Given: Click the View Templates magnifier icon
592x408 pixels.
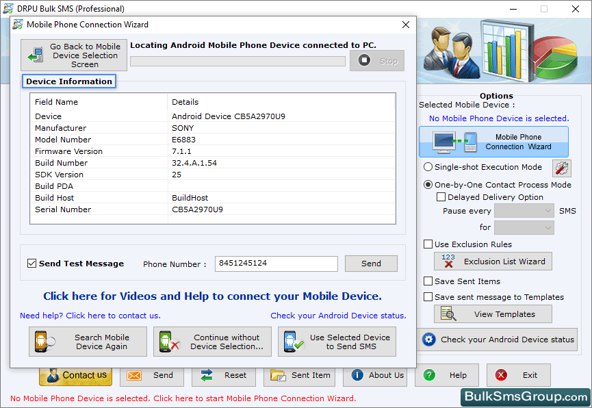Looking at the screenshot, I should click(x=448, y=314).
